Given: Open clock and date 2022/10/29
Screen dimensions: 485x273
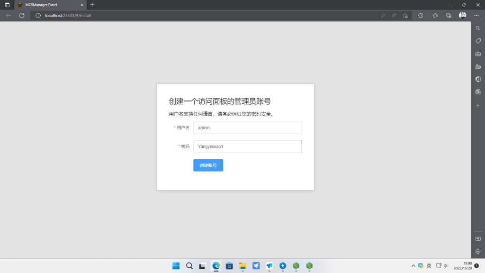Looking at the screenshot, I should (463, 266).
